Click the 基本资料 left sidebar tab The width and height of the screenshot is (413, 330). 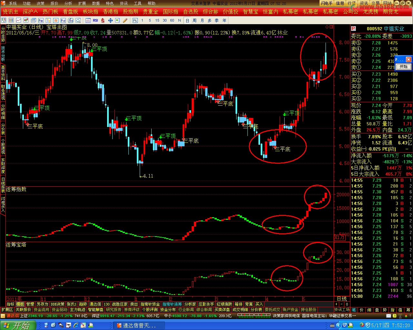point(3,73)
